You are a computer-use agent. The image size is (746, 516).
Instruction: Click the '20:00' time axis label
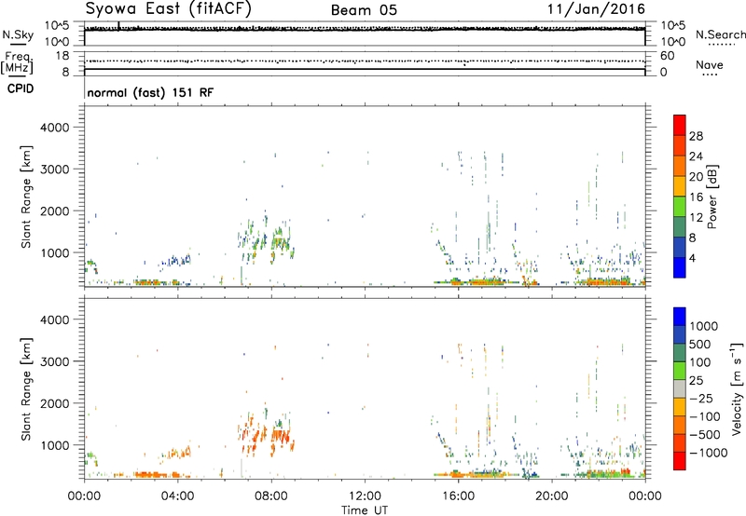point(552,496)
